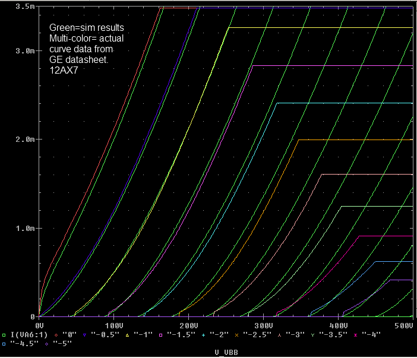
Task: Select the "-4" trace legend label
Action: click(x=371, y=335)
